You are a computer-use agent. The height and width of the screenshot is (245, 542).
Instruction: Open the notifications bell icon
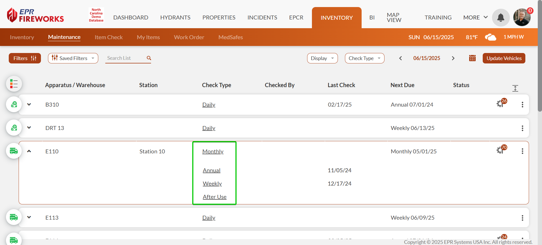(x=501, y=17)
